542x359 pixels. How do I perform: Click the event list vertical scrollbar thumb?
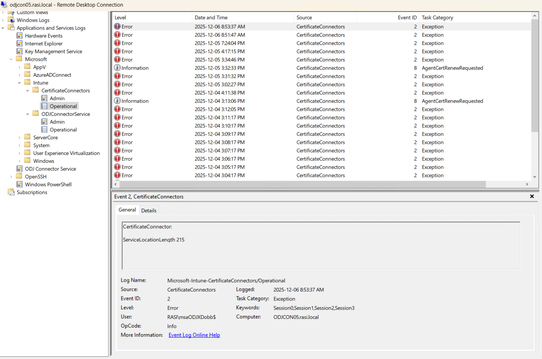pos(535,75)
